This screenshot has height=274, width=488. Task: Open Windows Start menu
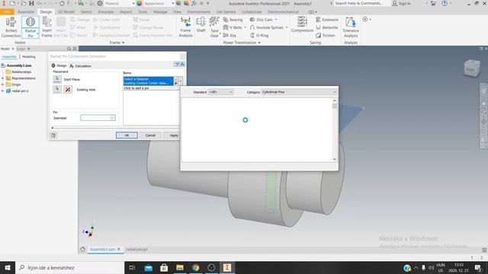tap(8, 267)
